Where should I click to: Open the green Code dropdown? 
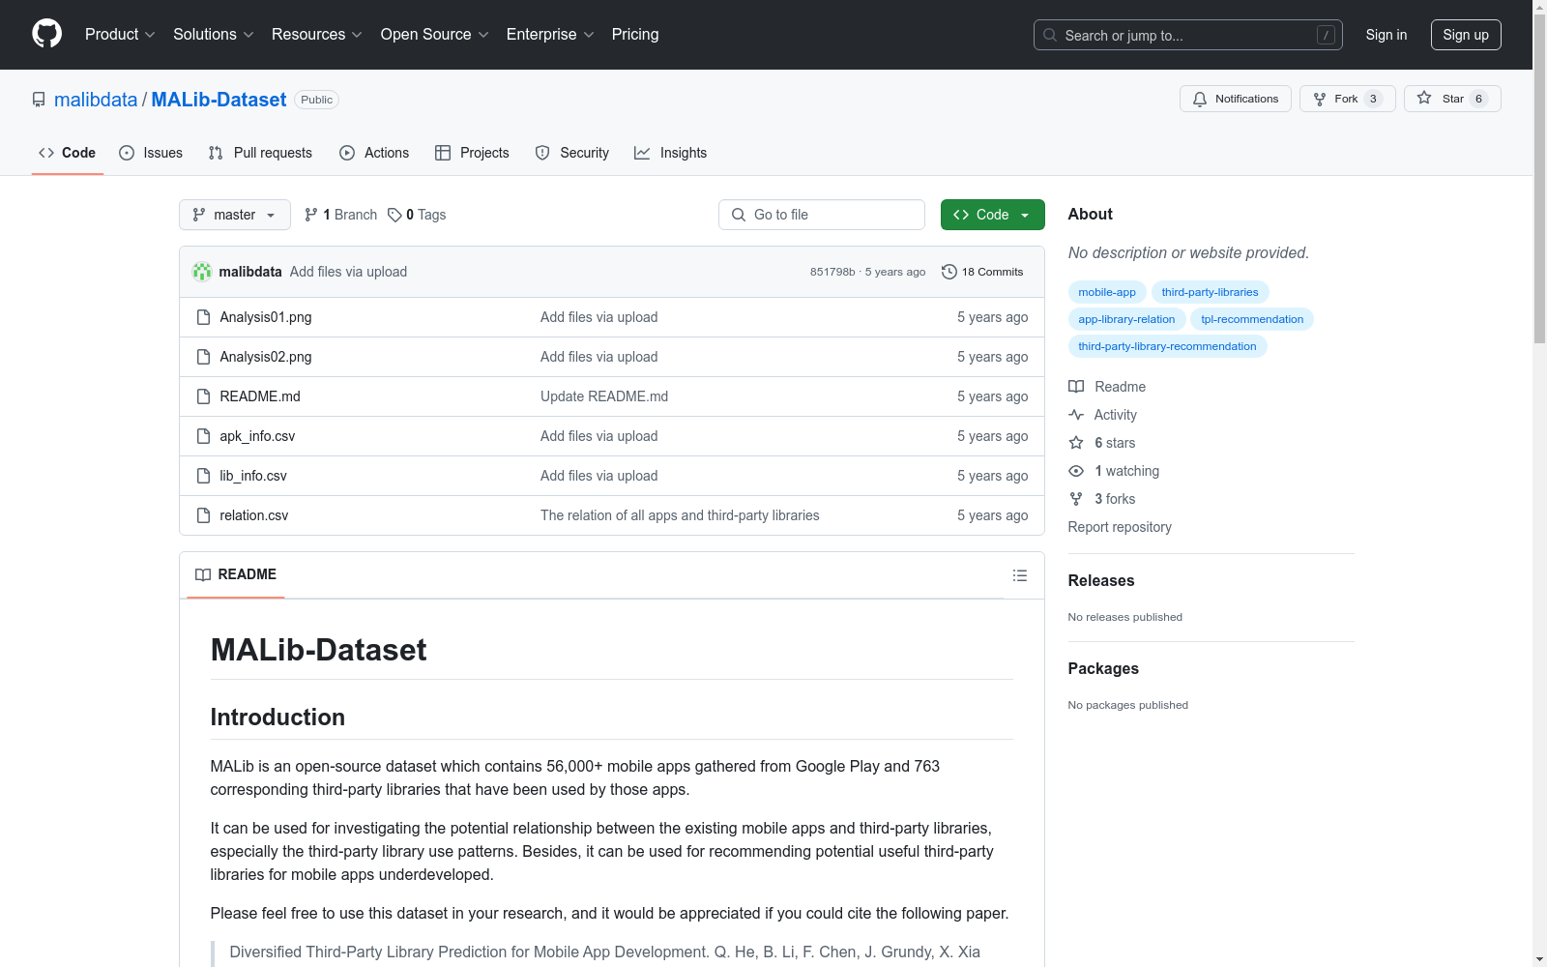[x=992, y=215]
